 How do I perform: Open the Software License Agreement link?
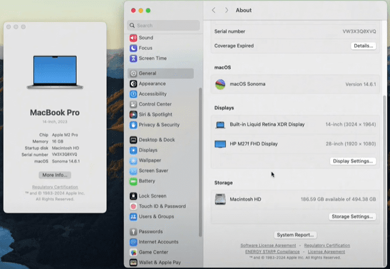268,246
